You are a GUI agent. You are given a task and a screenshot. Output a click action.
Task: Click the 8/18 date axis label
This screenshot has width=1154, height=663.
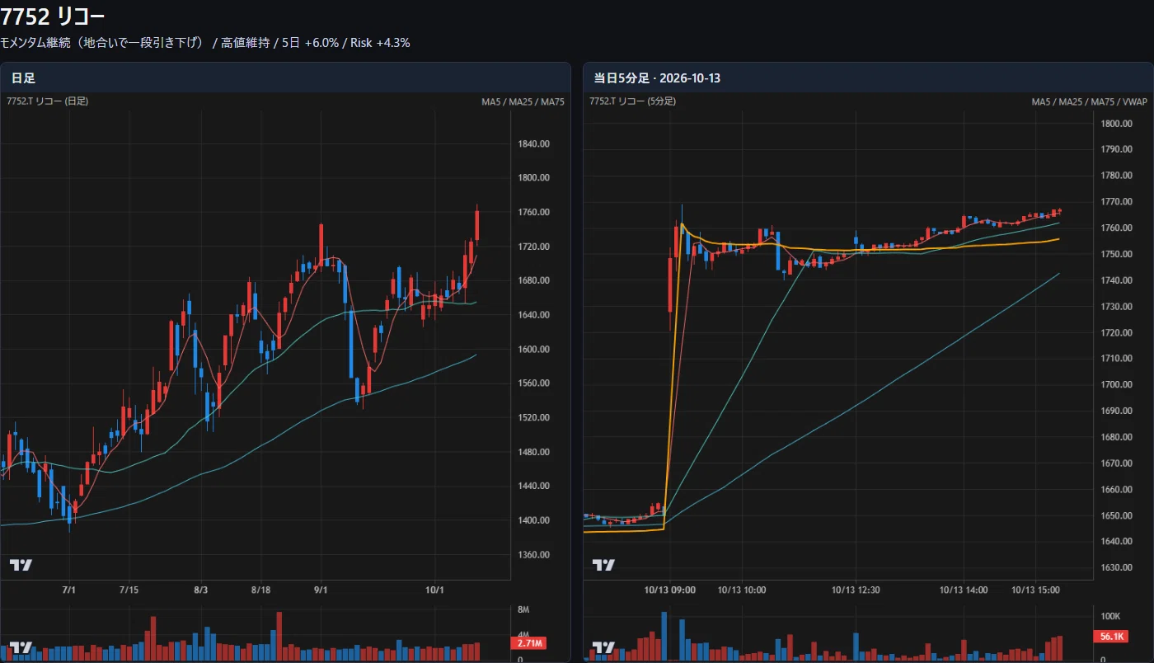[261, 590]
